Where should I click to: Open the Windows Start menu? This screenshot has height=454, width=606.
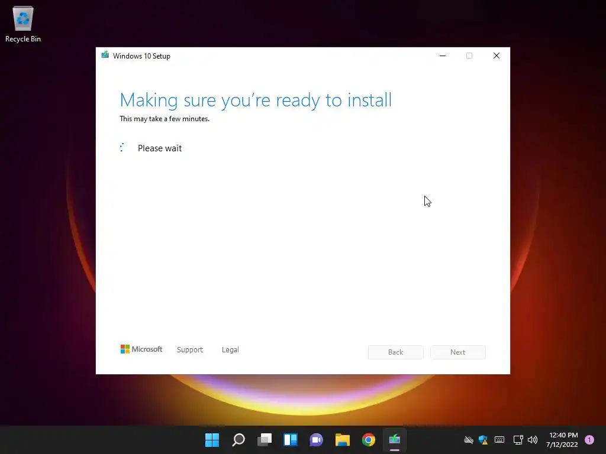click(212, 440)
